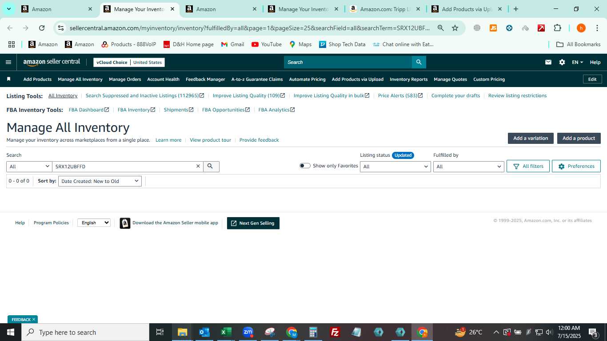
Task: Open the Seller Central settings gear
Action: click(x=562, y=62)
